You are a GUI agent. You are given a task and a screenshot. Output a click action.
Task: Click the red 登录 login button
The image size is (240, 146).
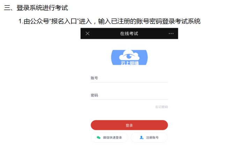tap(129, 125)
